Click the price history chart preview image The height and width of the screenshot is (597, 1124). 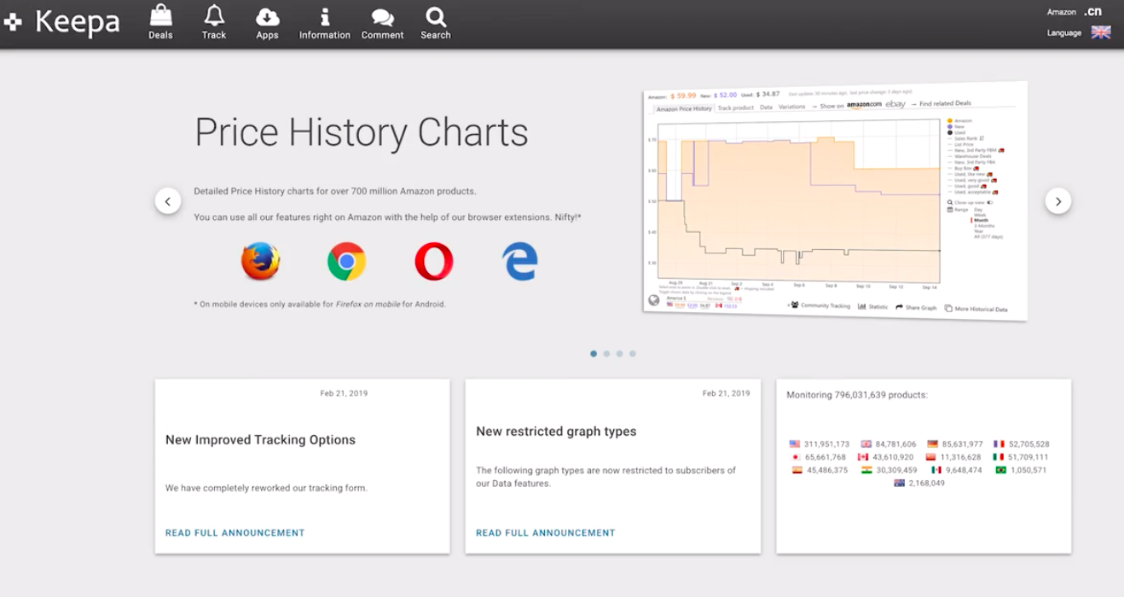[834, 201]
